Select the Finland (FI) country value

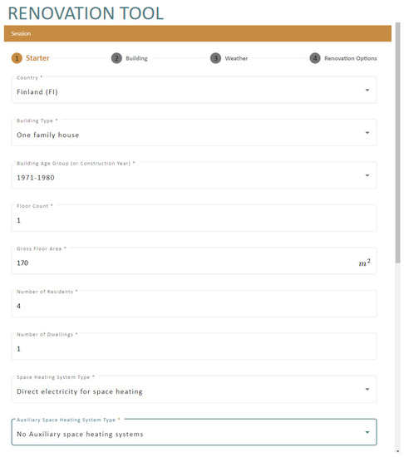click(37, 92)
